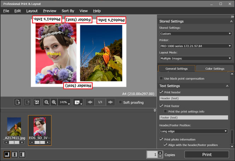Screen dimensions: 235x161
Task: Uncheck Align with the header/footer position
Action: [165, 145]
